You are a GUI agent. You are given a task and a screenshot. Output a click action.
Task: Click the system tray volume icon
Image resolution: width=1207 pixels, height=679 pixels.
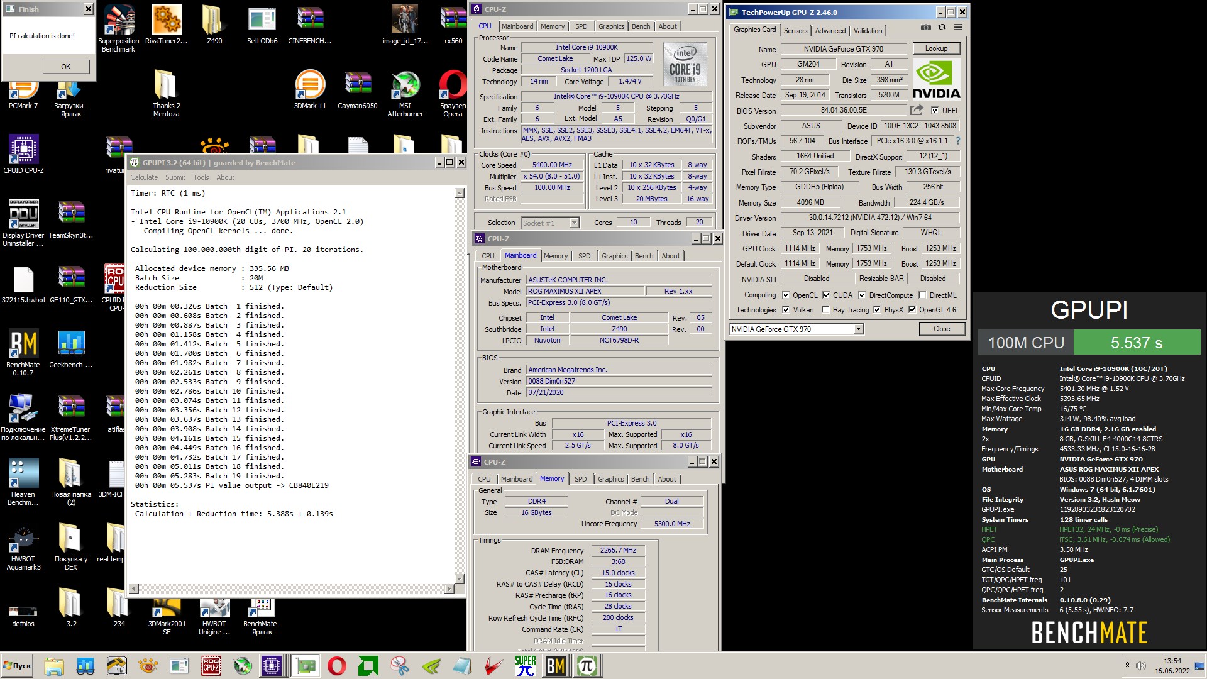click(x=1141, y=666)
